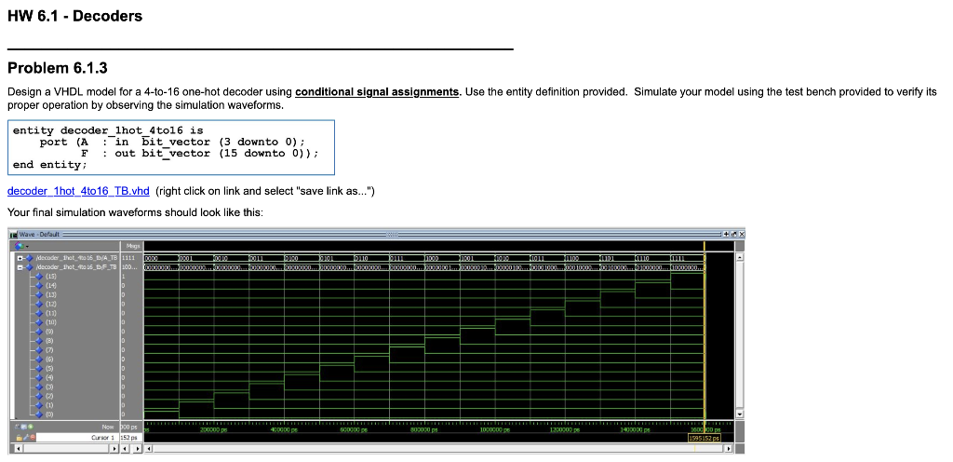Expand the A_TB signal group

point(20,258)
